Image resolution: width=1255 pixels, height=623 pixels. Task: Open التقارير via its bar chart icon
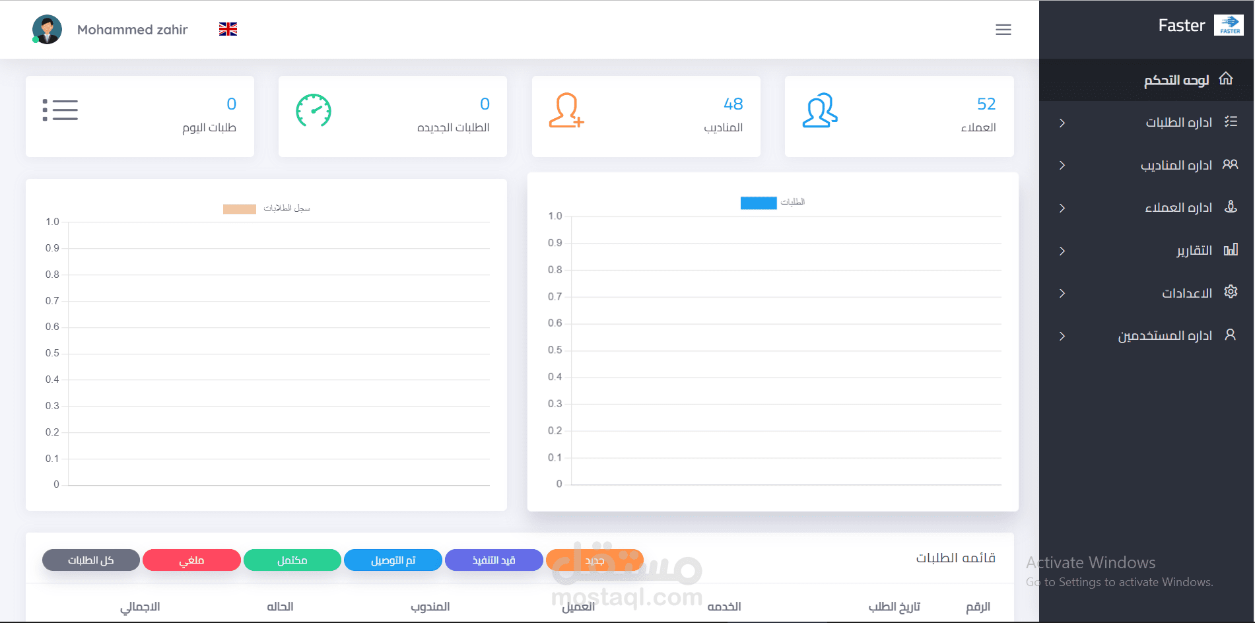1231,250
